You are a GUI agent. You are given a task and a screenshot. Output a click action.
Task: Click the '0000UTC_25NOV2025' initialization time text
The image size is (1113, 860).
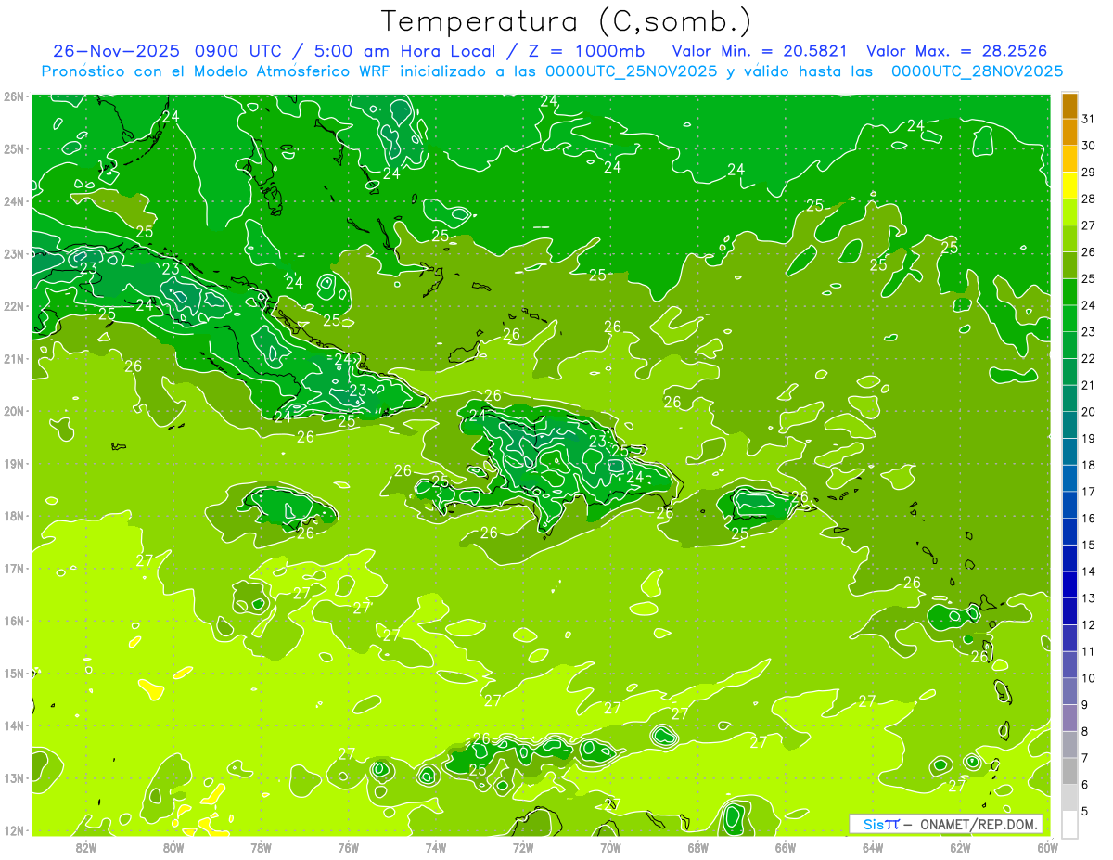pyautogui.click(x=632, y=71)
